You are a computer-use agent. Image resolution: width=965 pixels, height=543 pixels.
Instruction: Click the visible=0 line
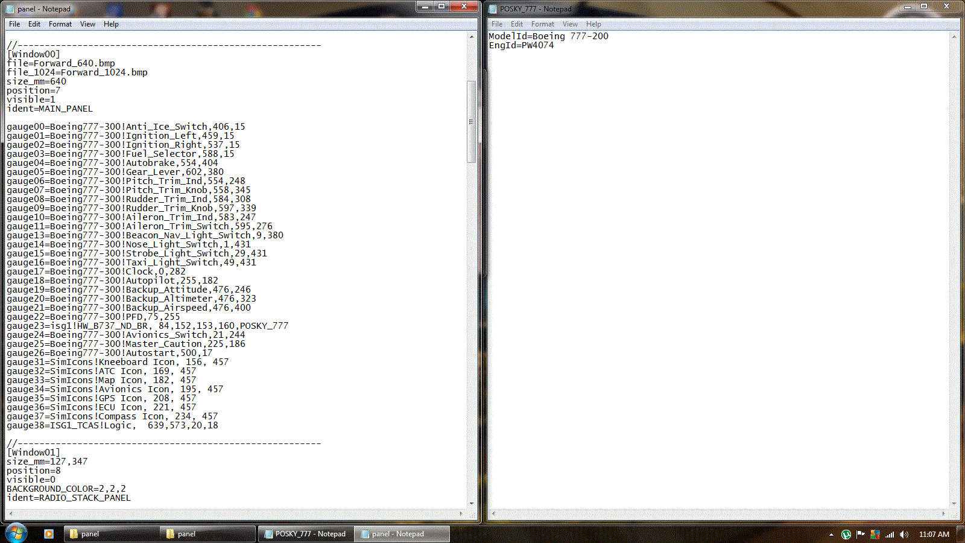pyautogui.click(x=31, y=480)
